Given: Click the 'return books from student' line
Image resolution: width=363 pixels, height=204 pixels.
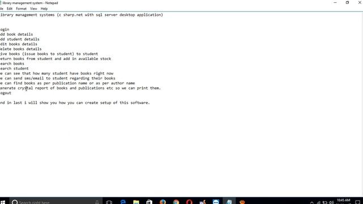Looking at the screenshot, I should coord(56,59).
